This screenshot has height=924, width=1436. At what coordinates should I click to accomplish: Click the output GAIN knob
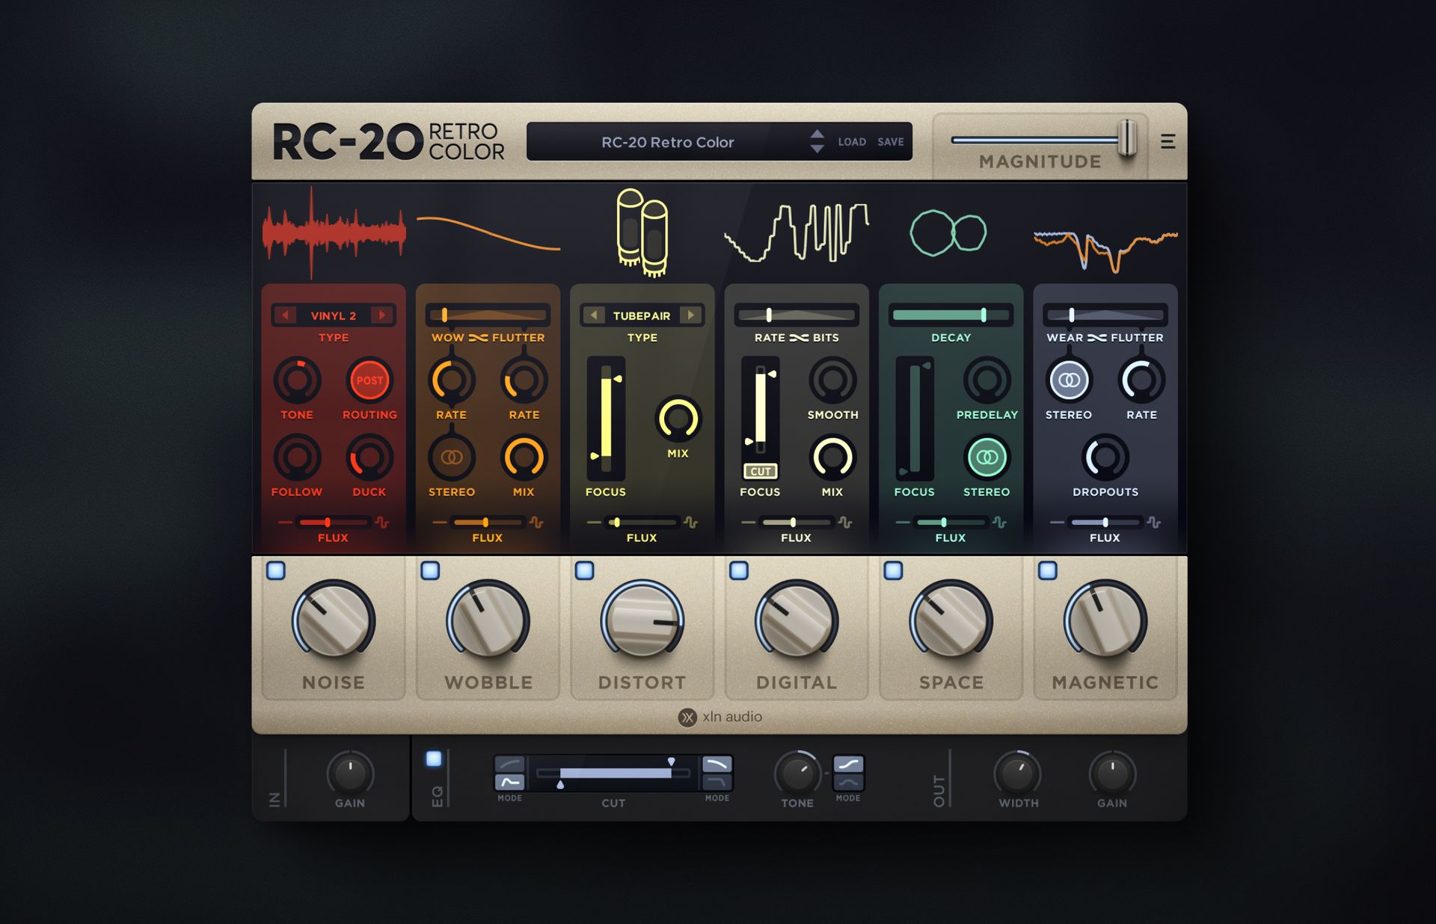click(1112, 773)
